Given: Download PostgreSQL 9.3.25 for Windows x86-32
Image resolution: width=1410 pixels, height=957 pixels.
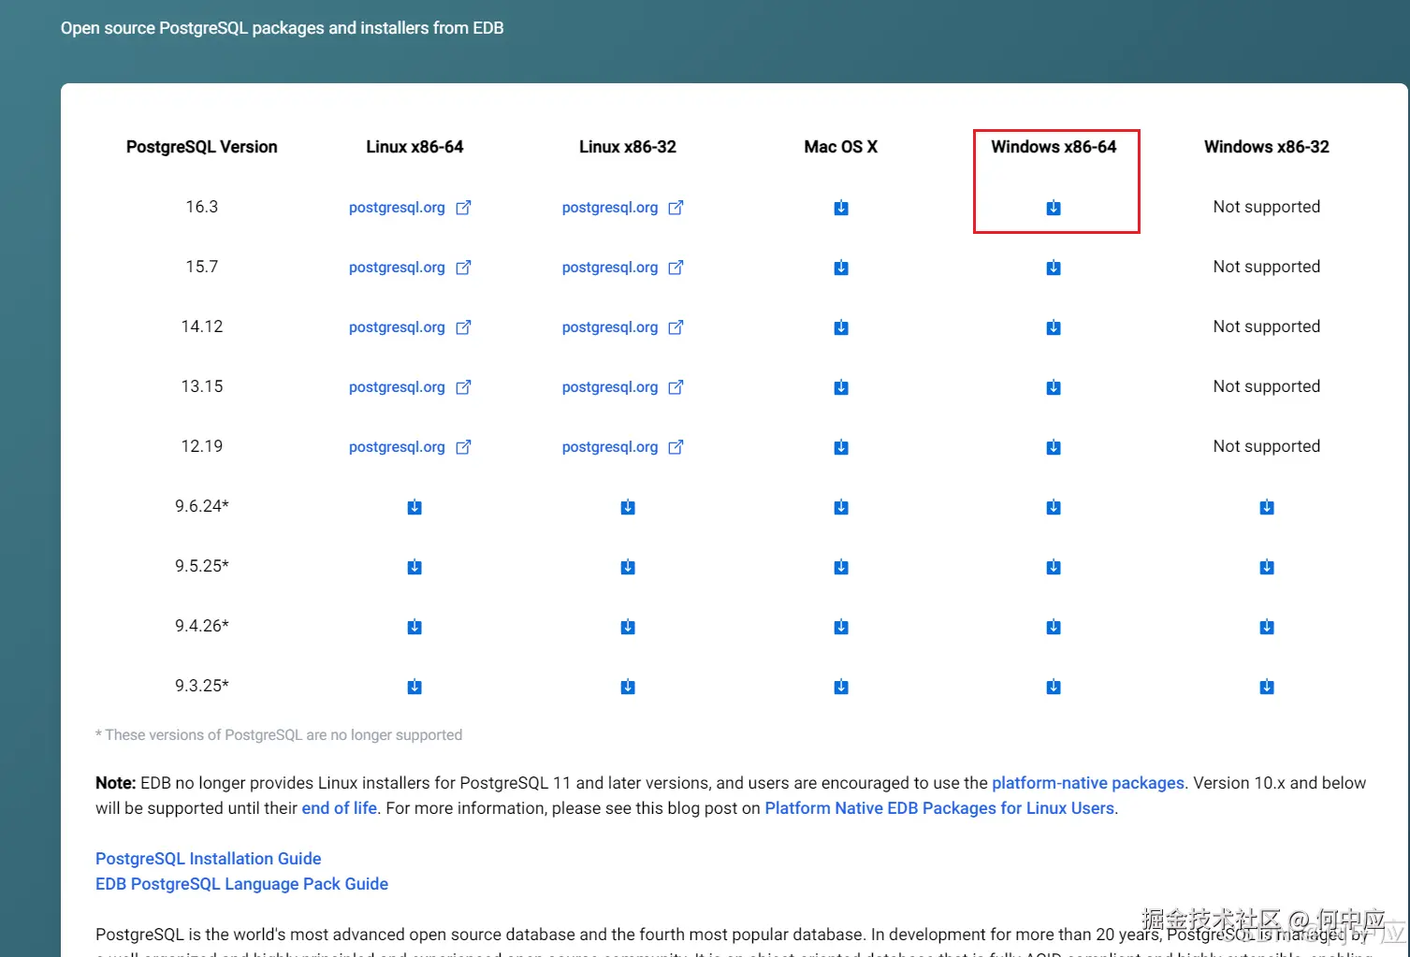Looking at the screenshot, I should (x=1267, y=687).
